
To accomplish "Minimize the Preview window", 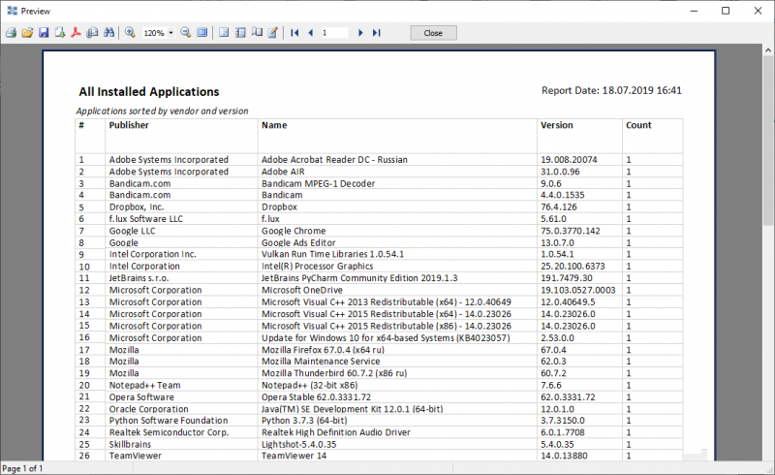I will (x=694, y=11).
